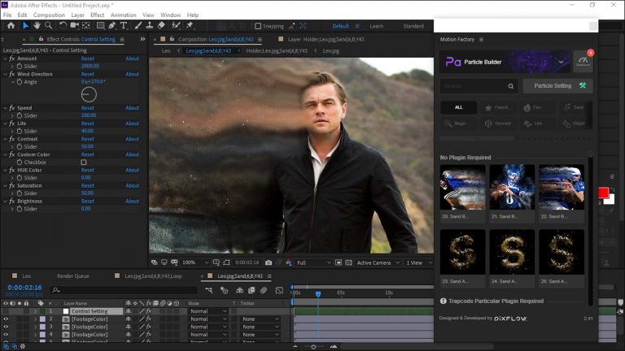Screen dimensions: 625x351
Task: Open the Composition menu
Action: [49, 15]
